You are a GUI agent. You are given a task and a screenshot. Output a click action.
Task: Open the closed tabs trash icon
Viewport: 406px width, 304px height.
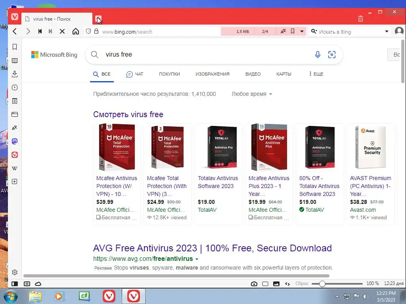pyautogui.click(x=360, y=19)
